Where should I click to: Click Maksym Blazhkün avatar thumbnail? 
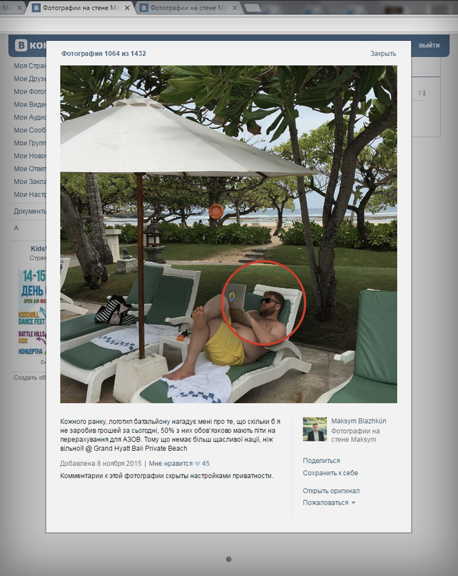click(315, 429)
